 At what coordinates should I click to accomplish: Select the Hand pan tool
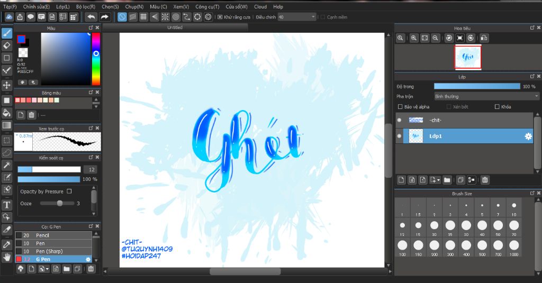click(x=6, y=257)
